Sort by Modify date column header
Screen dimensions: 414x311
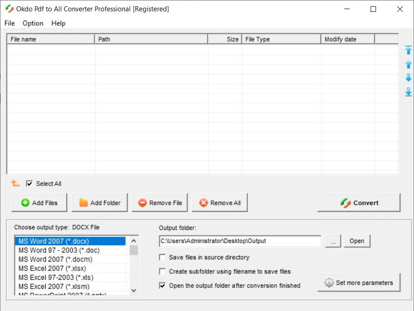point(348,39)
